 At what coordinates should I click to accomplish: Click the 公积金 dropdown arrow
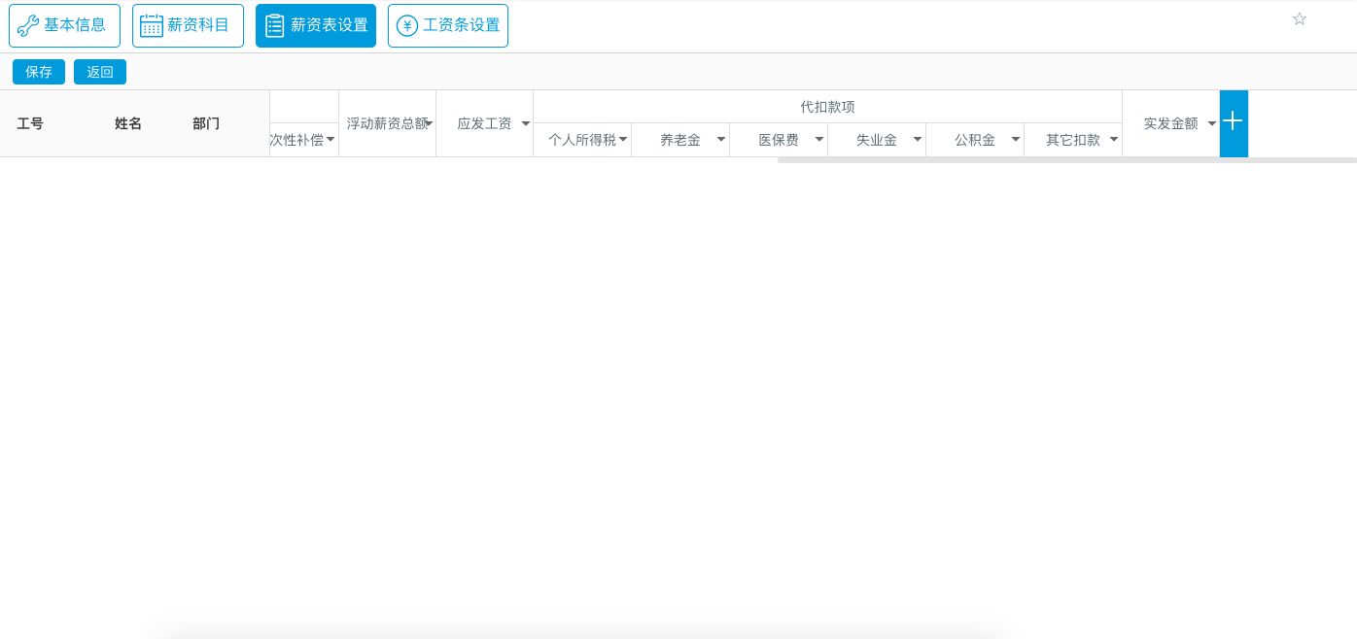1016,140
